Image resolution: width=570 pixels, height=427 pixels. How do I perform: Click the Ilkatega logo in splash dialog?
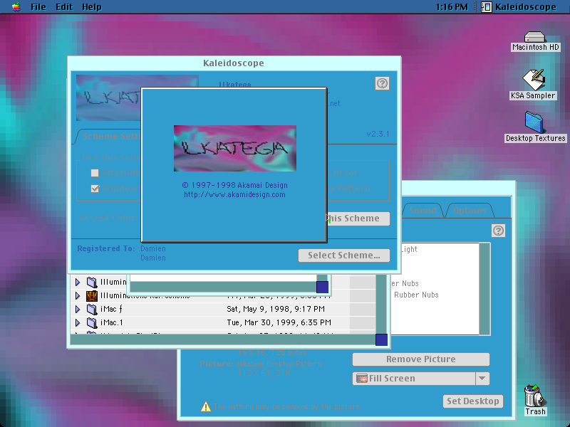[x=235, y=148]
